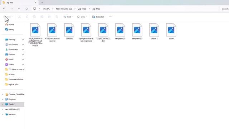Open the New item dropdown
Screen dimensions: 229x129
tap(8, 17)
